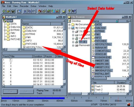Select the Tf1 (E:) drive in tree
134x107 pixels.
coord(83,42)
